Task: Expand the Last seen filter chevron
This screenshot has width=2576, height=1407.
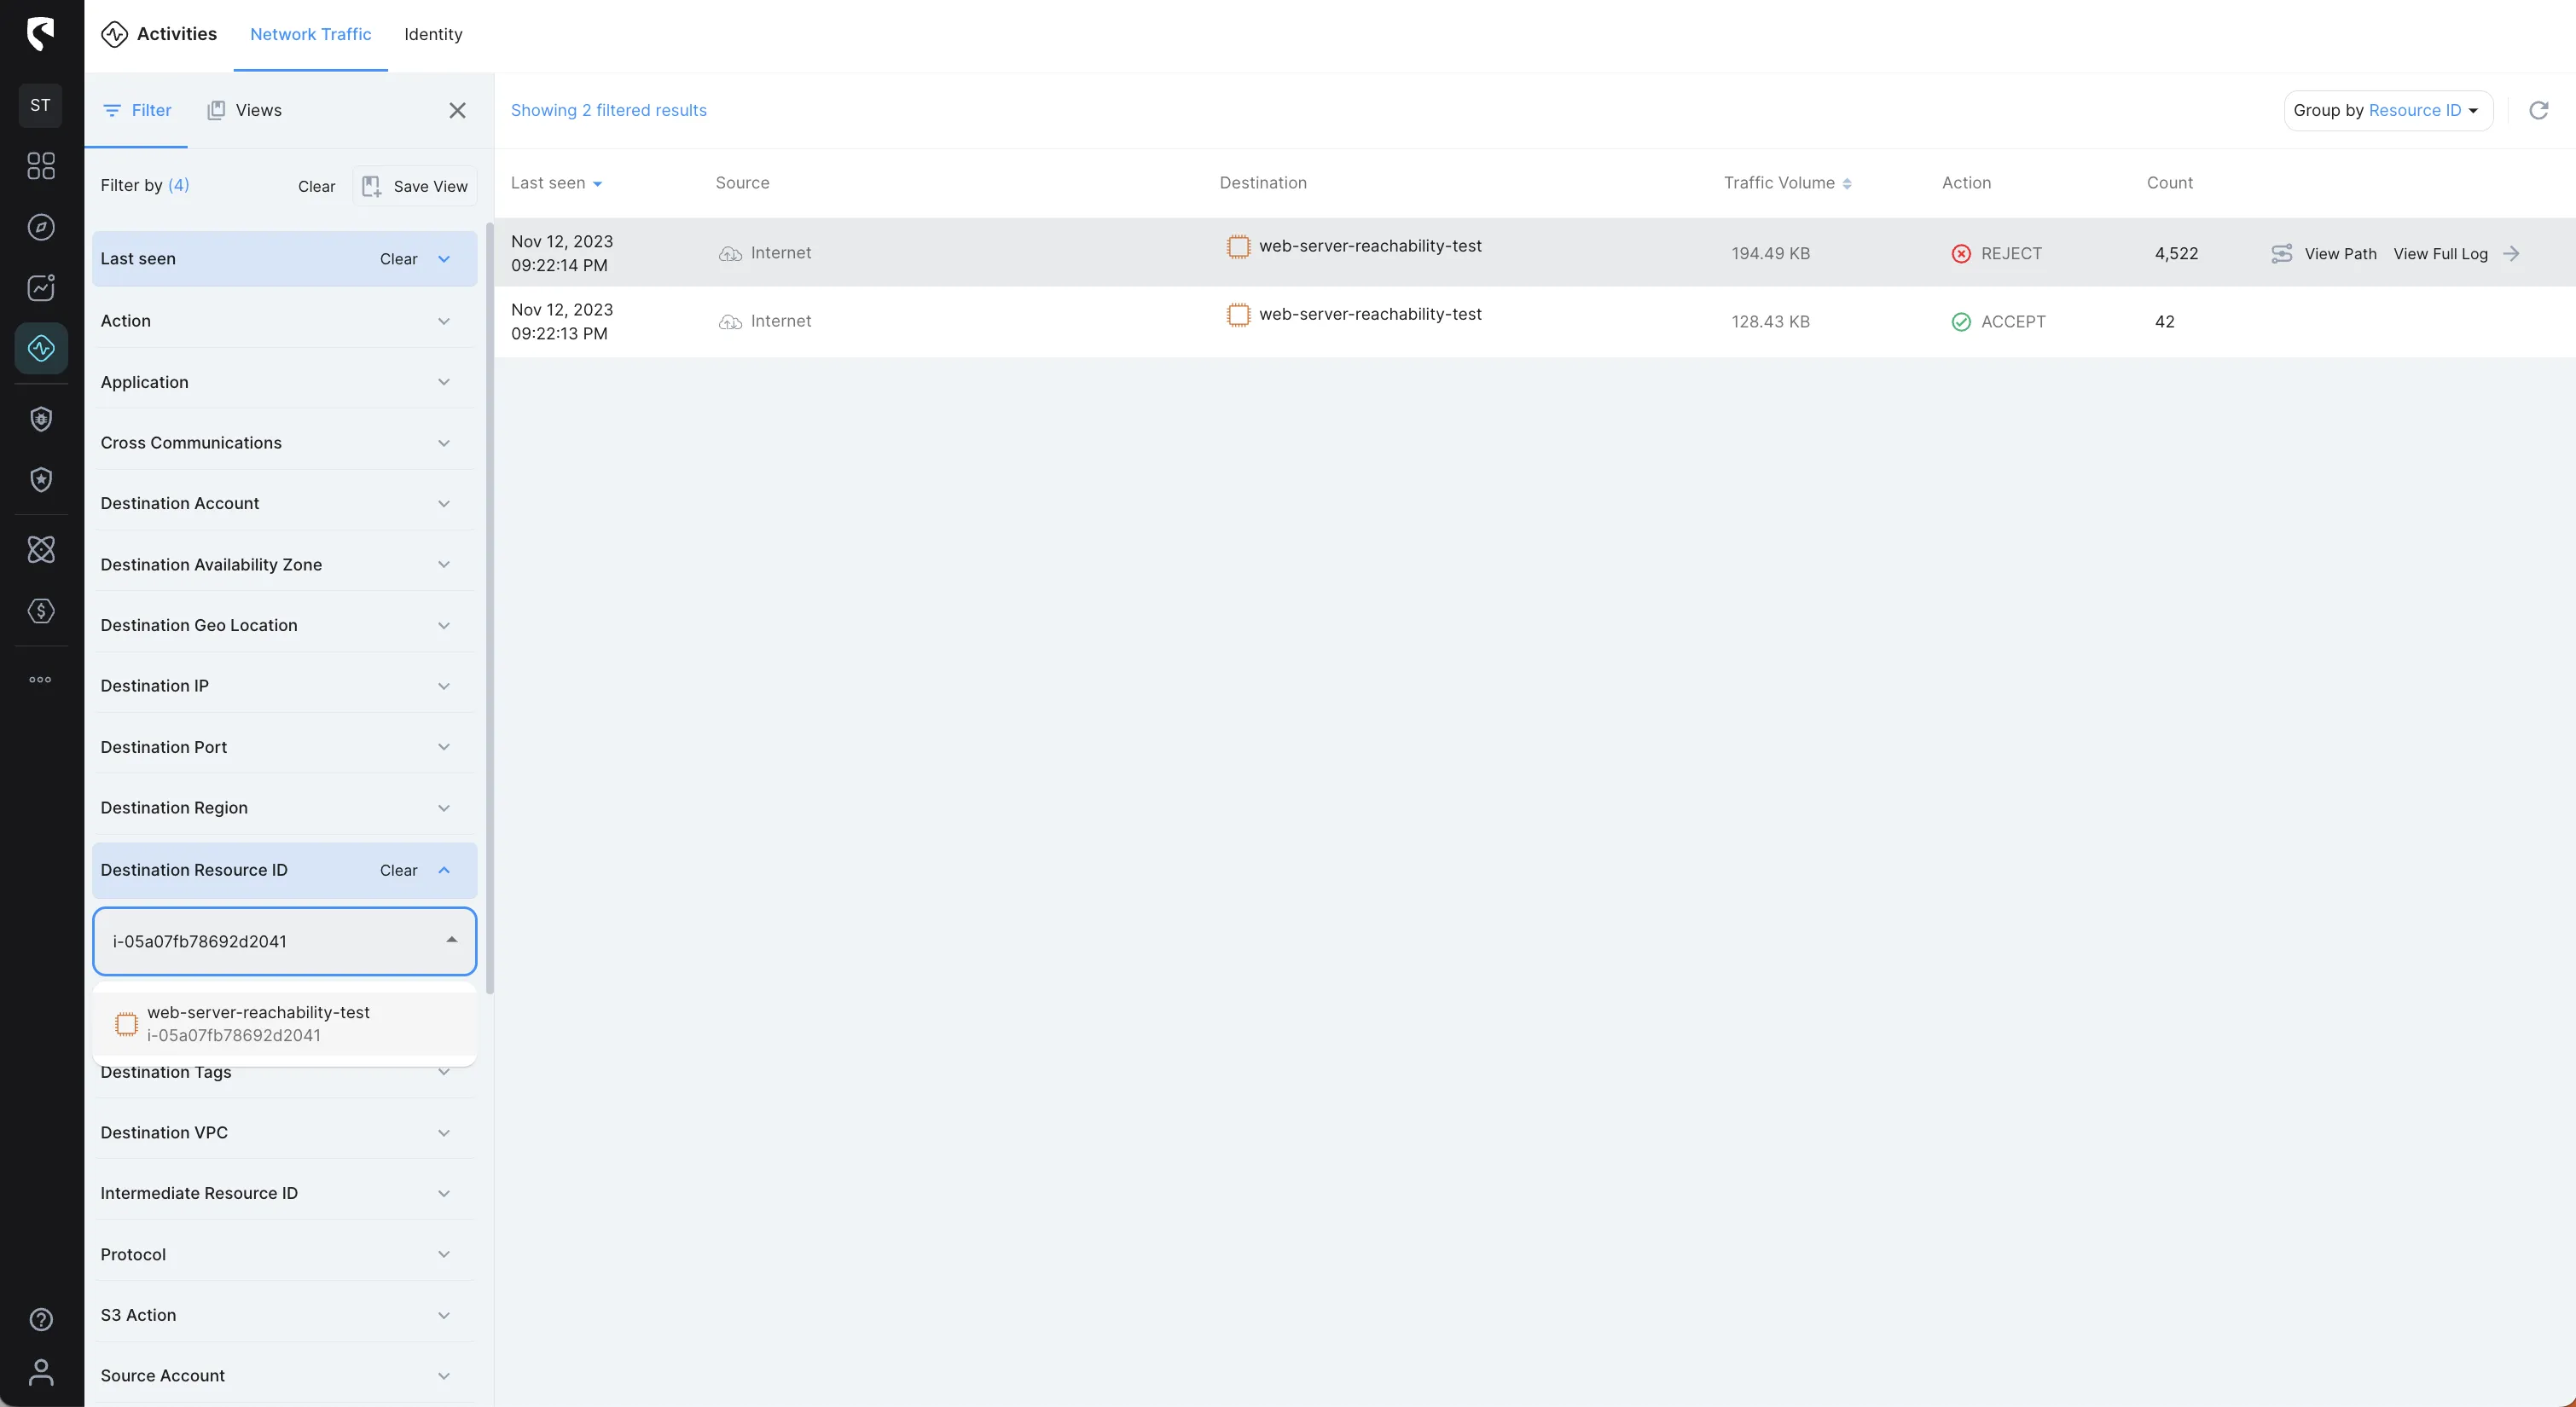Action: click(444, 259)
